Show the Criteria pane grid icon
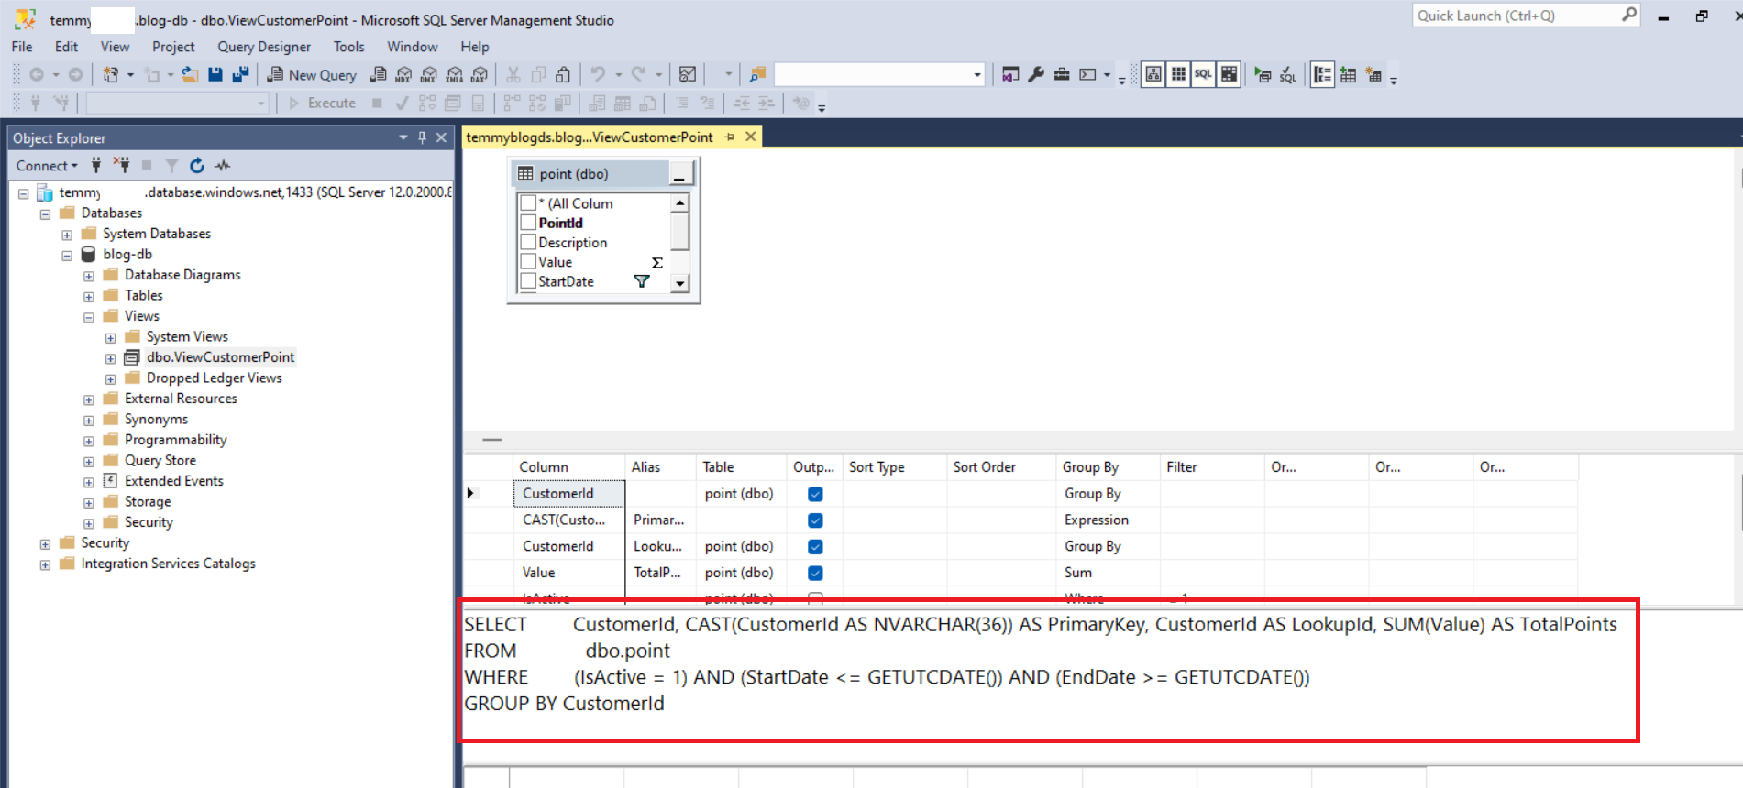The width and height of the screenshot is (1743, 788). tap(1178, 75)
